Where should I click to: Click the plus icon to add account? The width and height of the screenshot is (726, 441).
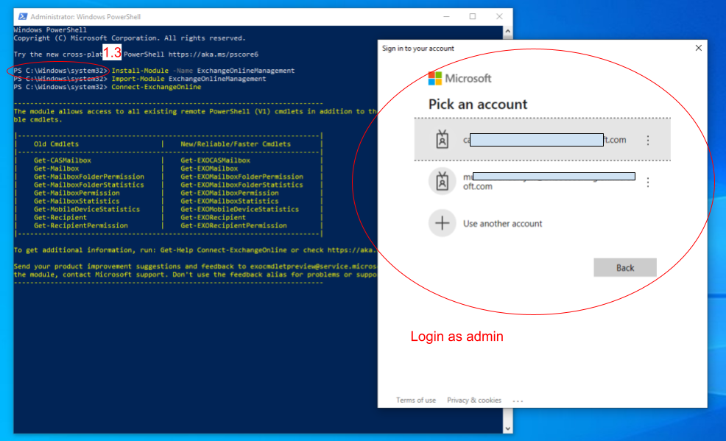click(443, 224)
